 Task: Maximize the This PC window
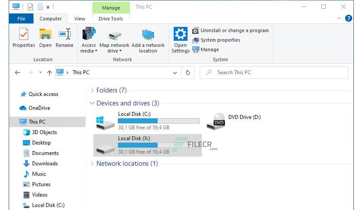click(323, 7)
